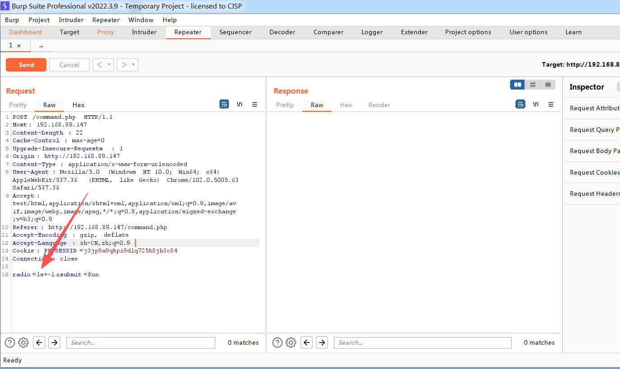Viewport: 620px width, 369px height.
Task: Go to next match in Request search
Action: 55,342
